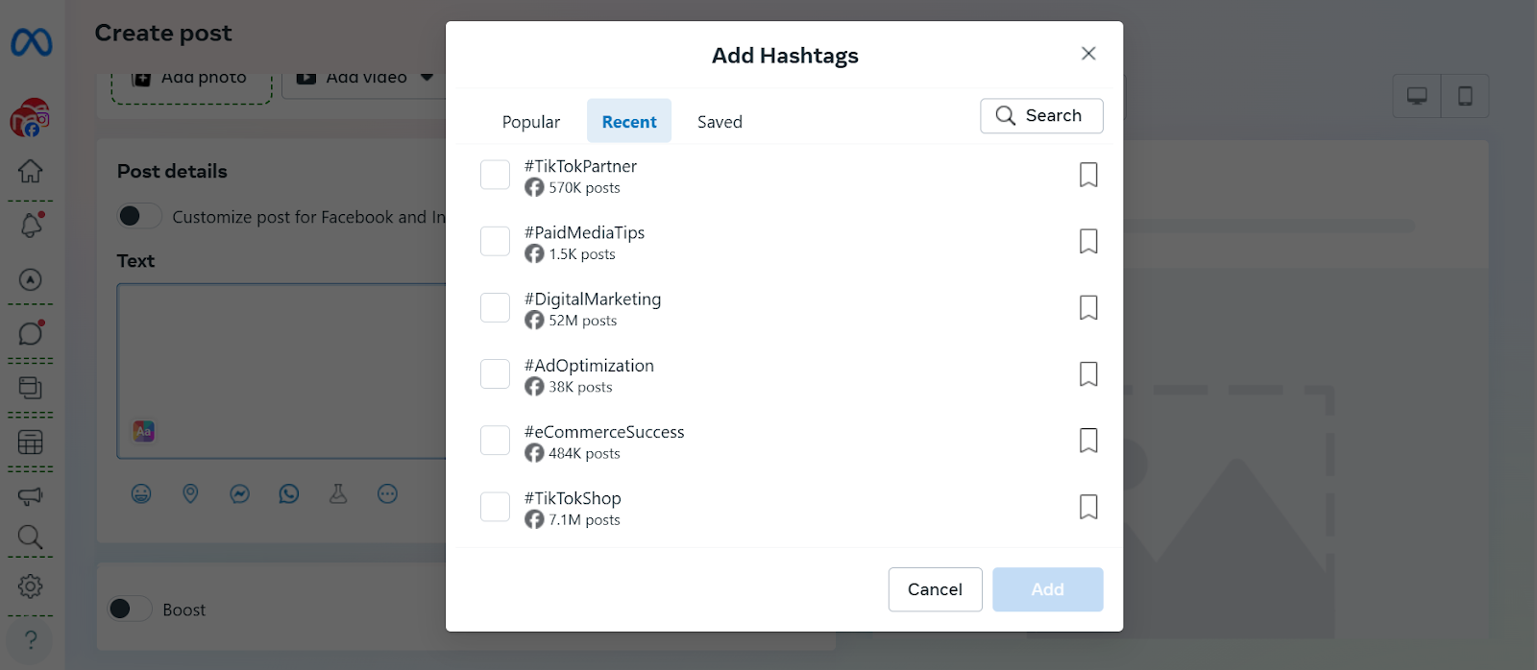Check the #PaidMediaTips checkbox
The width and height of the screenshot is (1537, 670).
pyautogui.click(x=495, y=241)
